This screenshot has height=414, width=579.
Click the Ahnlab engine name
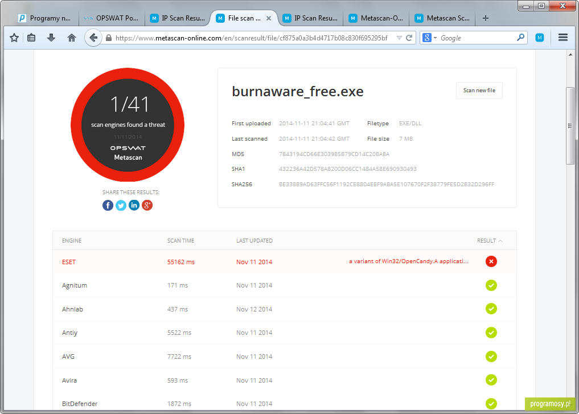pos(72,309)
